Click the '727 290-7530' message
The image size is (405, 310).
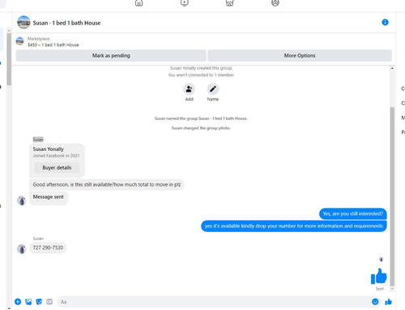pos(48,248)
